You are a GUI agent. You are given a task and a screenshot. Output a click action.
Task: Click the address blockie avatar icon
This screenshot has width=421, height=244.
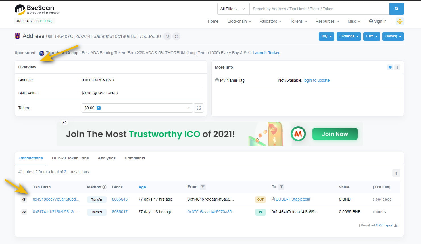click(x=17, y=36)
